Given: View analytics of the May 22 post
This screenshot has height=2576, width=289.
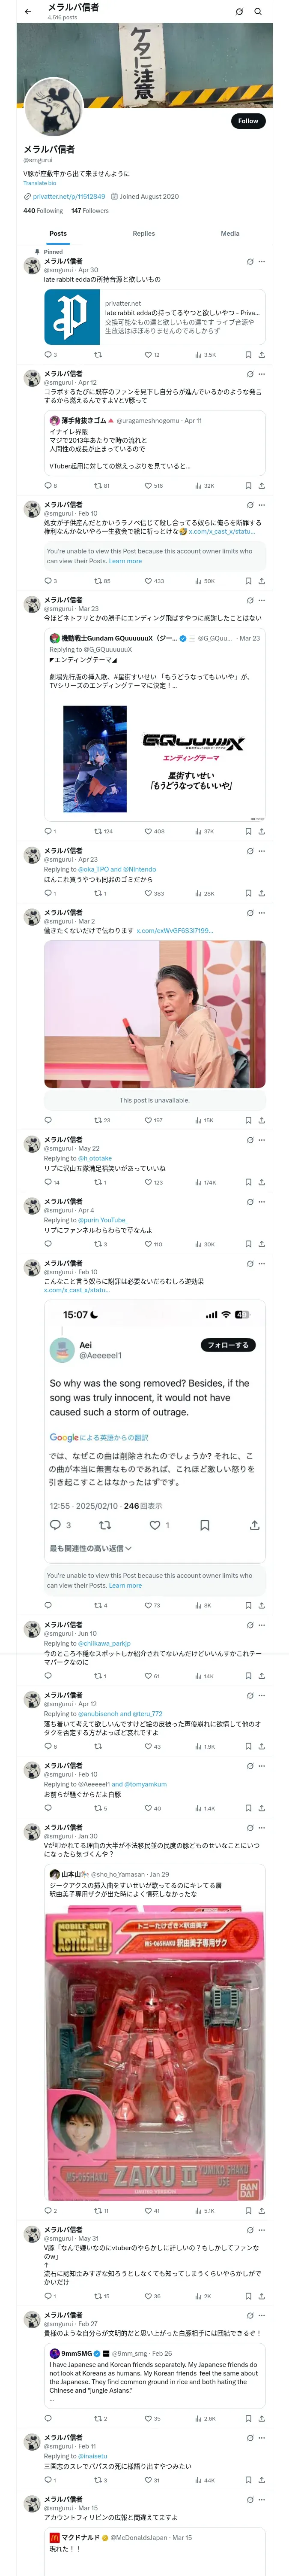Looking at the screenshot, I should pos(200,1182).
